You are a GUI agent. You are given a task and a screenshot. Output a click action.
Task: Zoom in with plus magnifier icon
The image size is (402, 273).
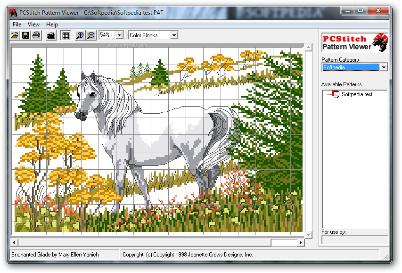[x=80, y=35]
